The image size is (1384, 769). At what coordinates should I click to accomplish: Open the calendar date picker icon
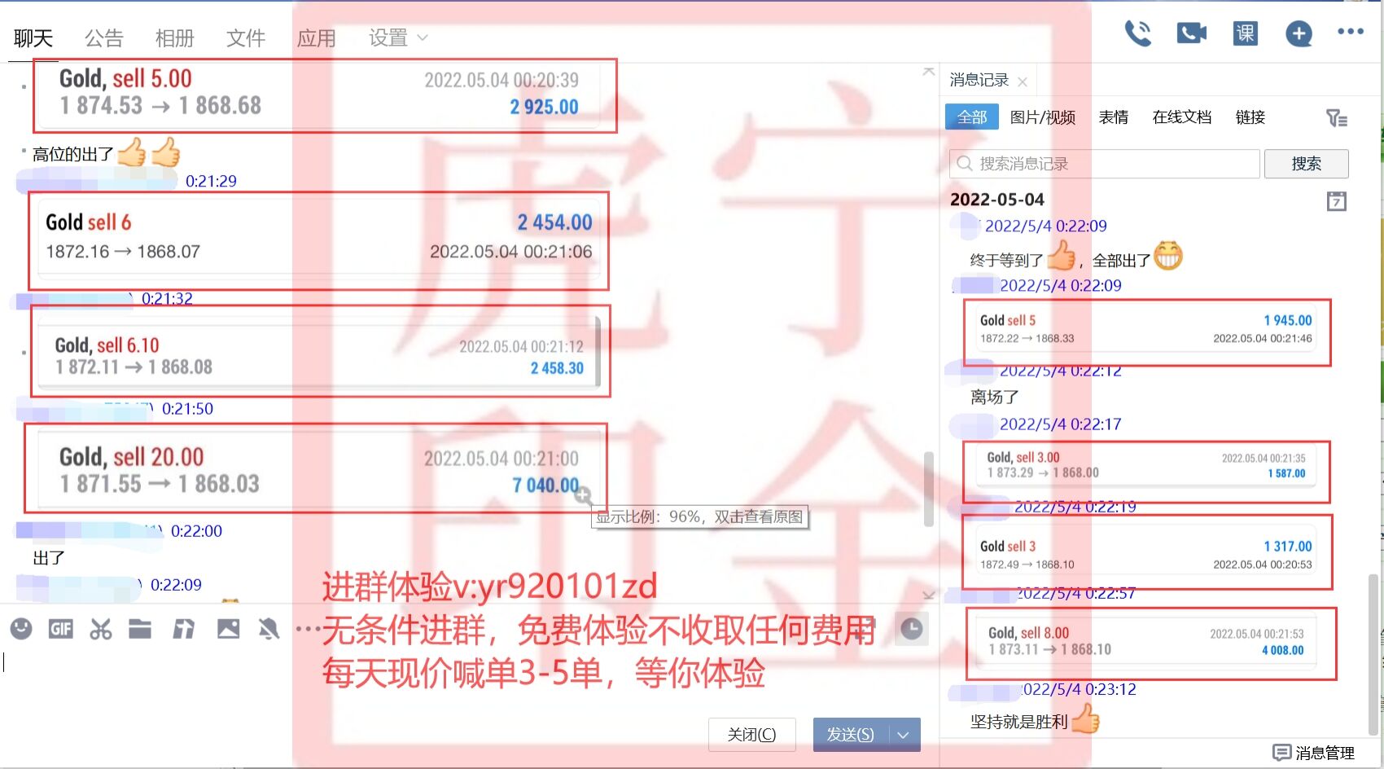[x=1337, y=200]
